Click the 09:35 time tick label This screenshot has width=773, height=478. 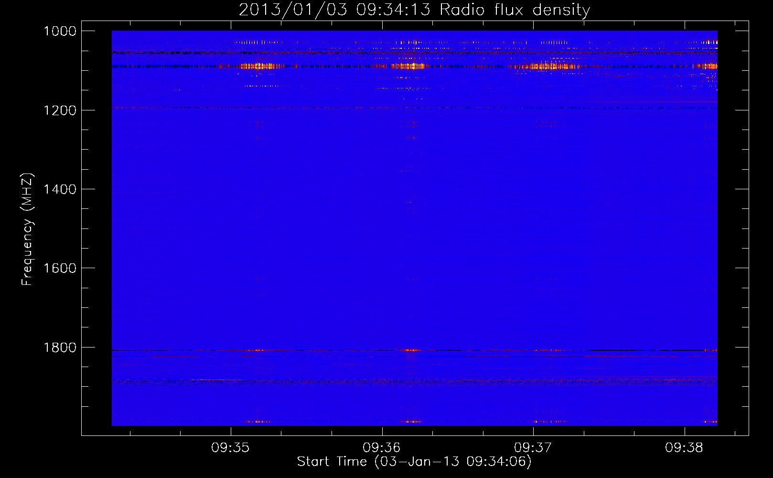pos(230,448)
